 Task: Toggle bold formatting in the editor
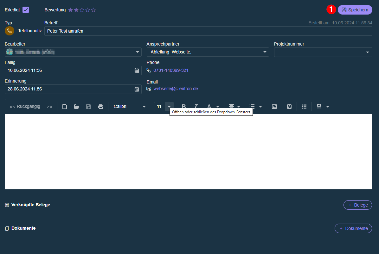click(183, 107)
